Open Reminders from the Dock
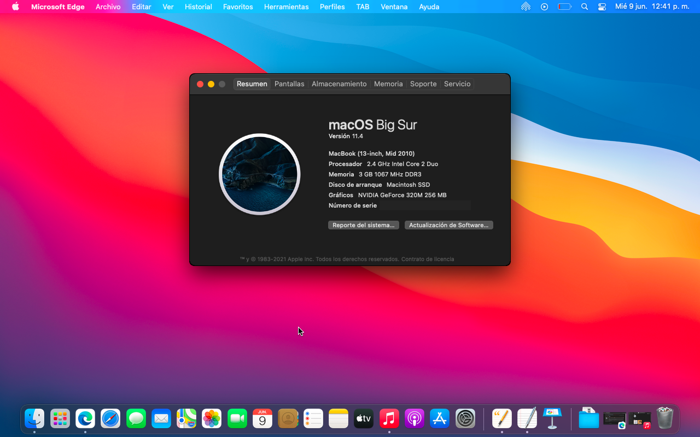 point(313,419)
